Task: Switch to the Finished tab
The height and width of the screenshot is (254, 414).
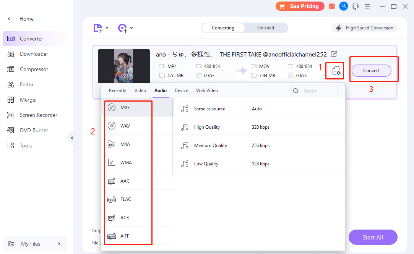Action: pyautogui.click(x=265, y=28)
